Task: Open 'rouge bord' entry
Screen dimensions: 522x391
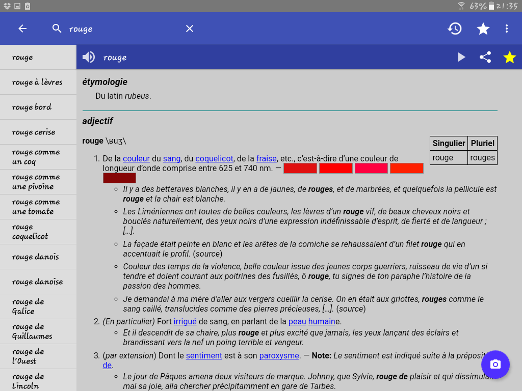Action: 38,107
